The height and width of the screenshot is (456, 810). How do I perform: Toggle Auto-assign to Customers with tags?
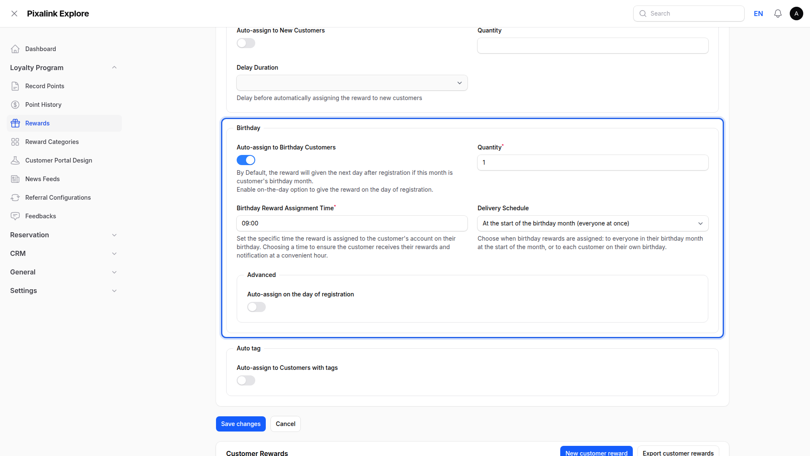246,380
